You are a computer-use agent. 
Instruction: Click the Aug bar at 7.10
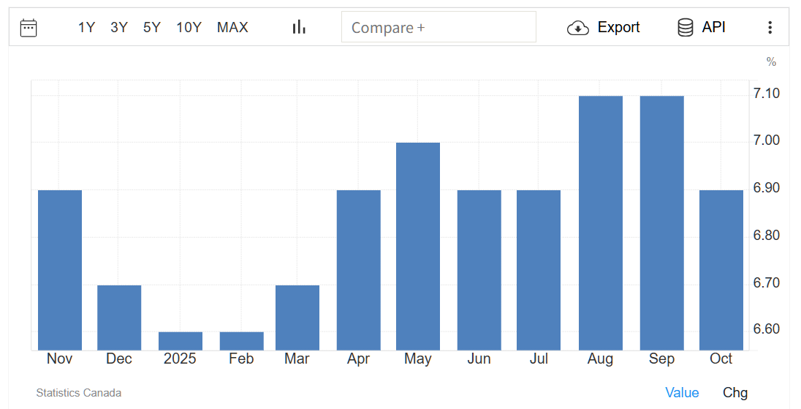(600, 223)
